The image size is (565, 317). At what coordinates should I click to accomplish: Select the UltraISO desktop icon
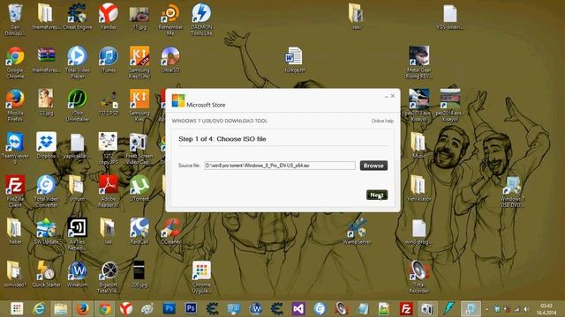[x=170, y=60]
